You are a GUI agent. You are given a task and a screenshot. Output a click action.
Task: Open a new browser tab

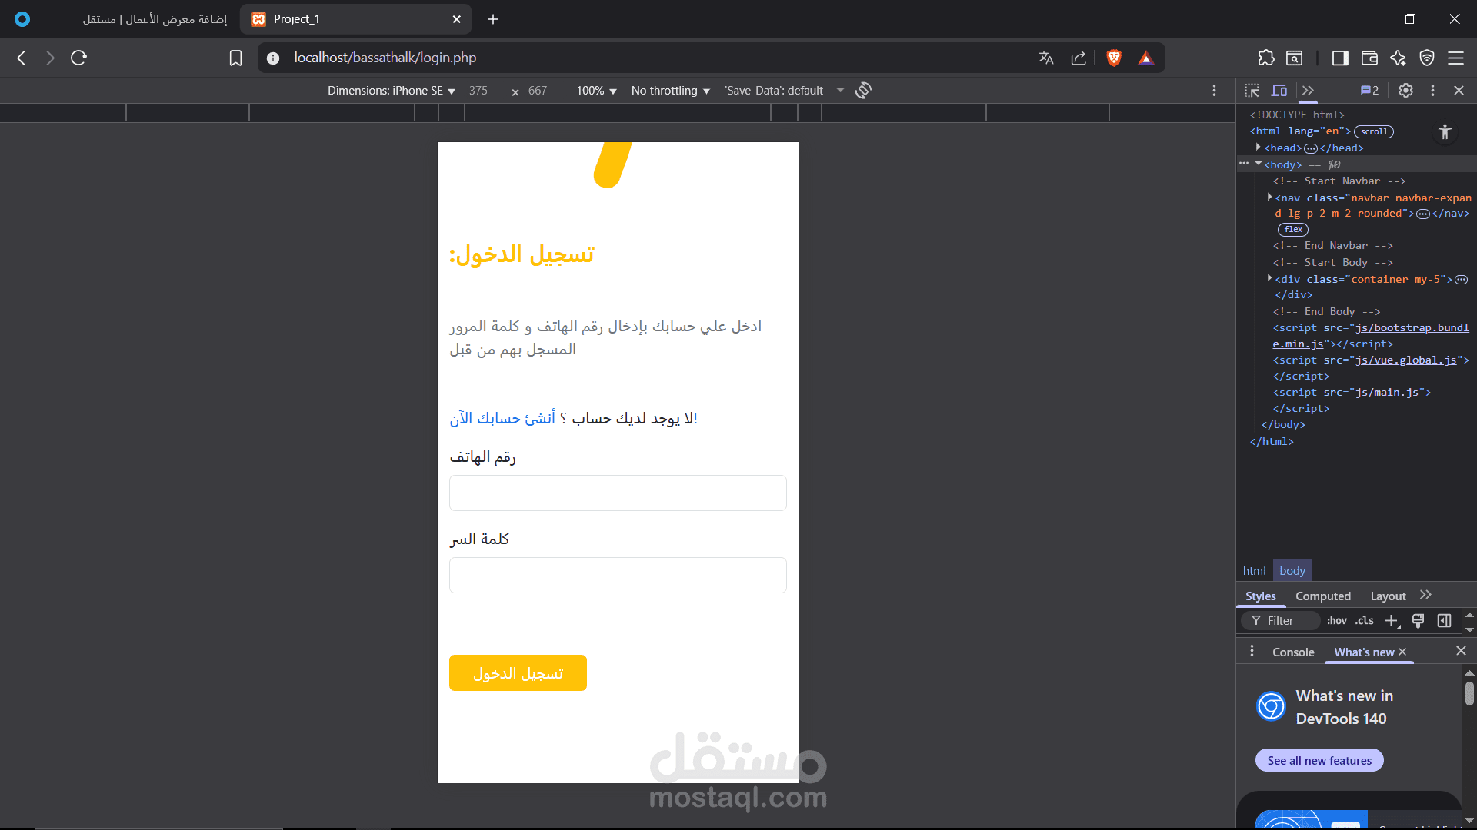click(x=493, y=19)
